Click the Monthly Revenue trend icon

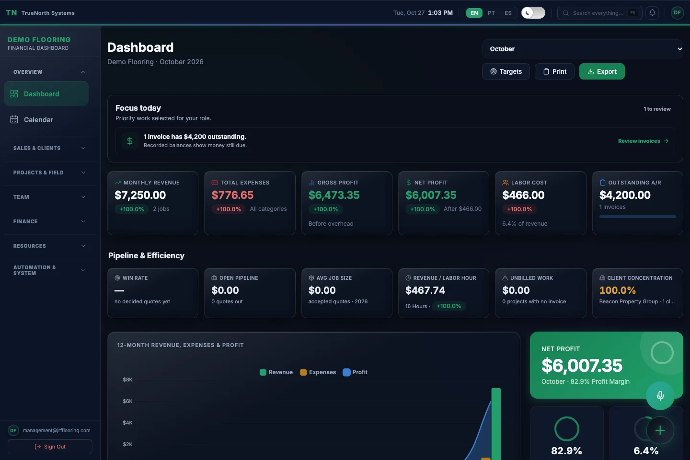pyautogui.click(x=118, y=183)
